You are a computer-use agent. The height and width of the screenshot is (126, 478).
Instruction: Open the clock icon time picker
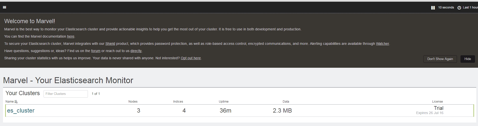[x=459, y=8]
